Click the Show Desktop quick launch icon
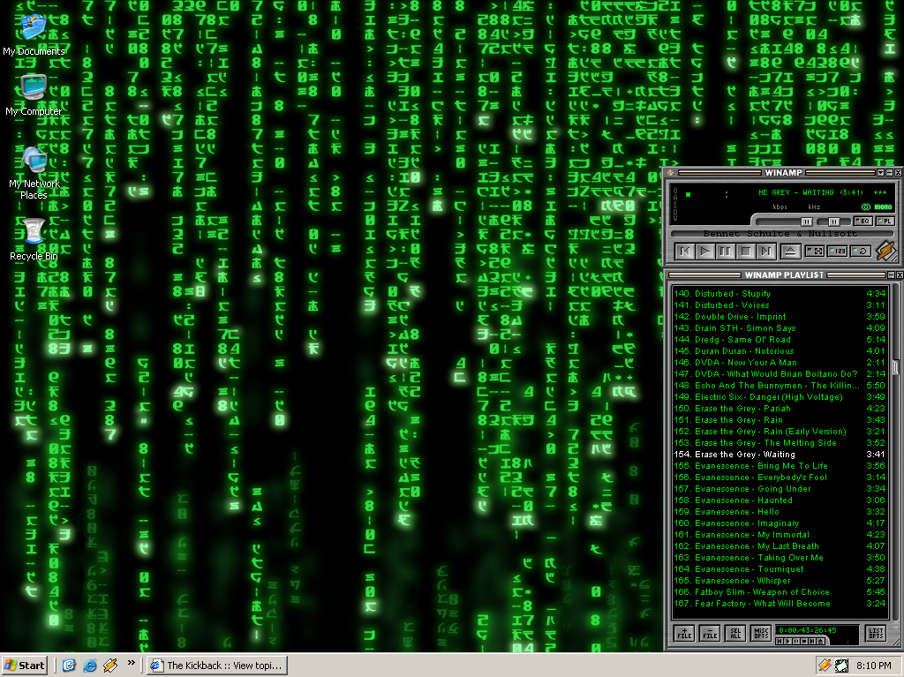Viewport: 904px width, 677px height. 69,666
